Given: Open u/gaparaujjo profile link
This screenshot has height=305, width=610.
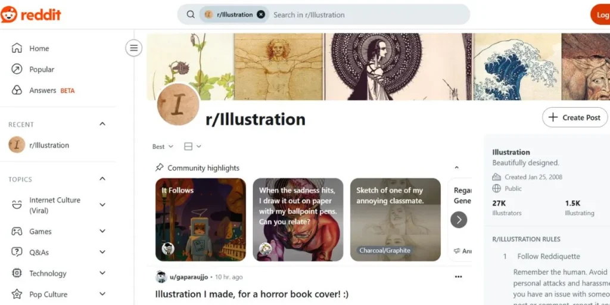Looking at the screenshot, I should 189,277.
